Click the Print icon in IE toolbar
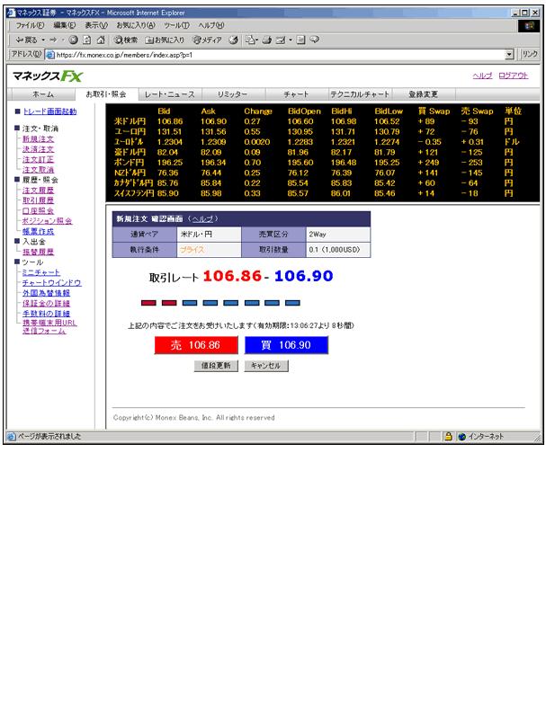The height and width of the screenshot is (719, 546). pyautogui.click(x=267, y=40)
